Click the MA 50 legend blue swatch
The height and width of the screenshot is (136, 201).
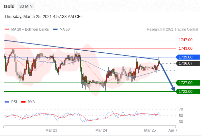[x=56, y=30]
